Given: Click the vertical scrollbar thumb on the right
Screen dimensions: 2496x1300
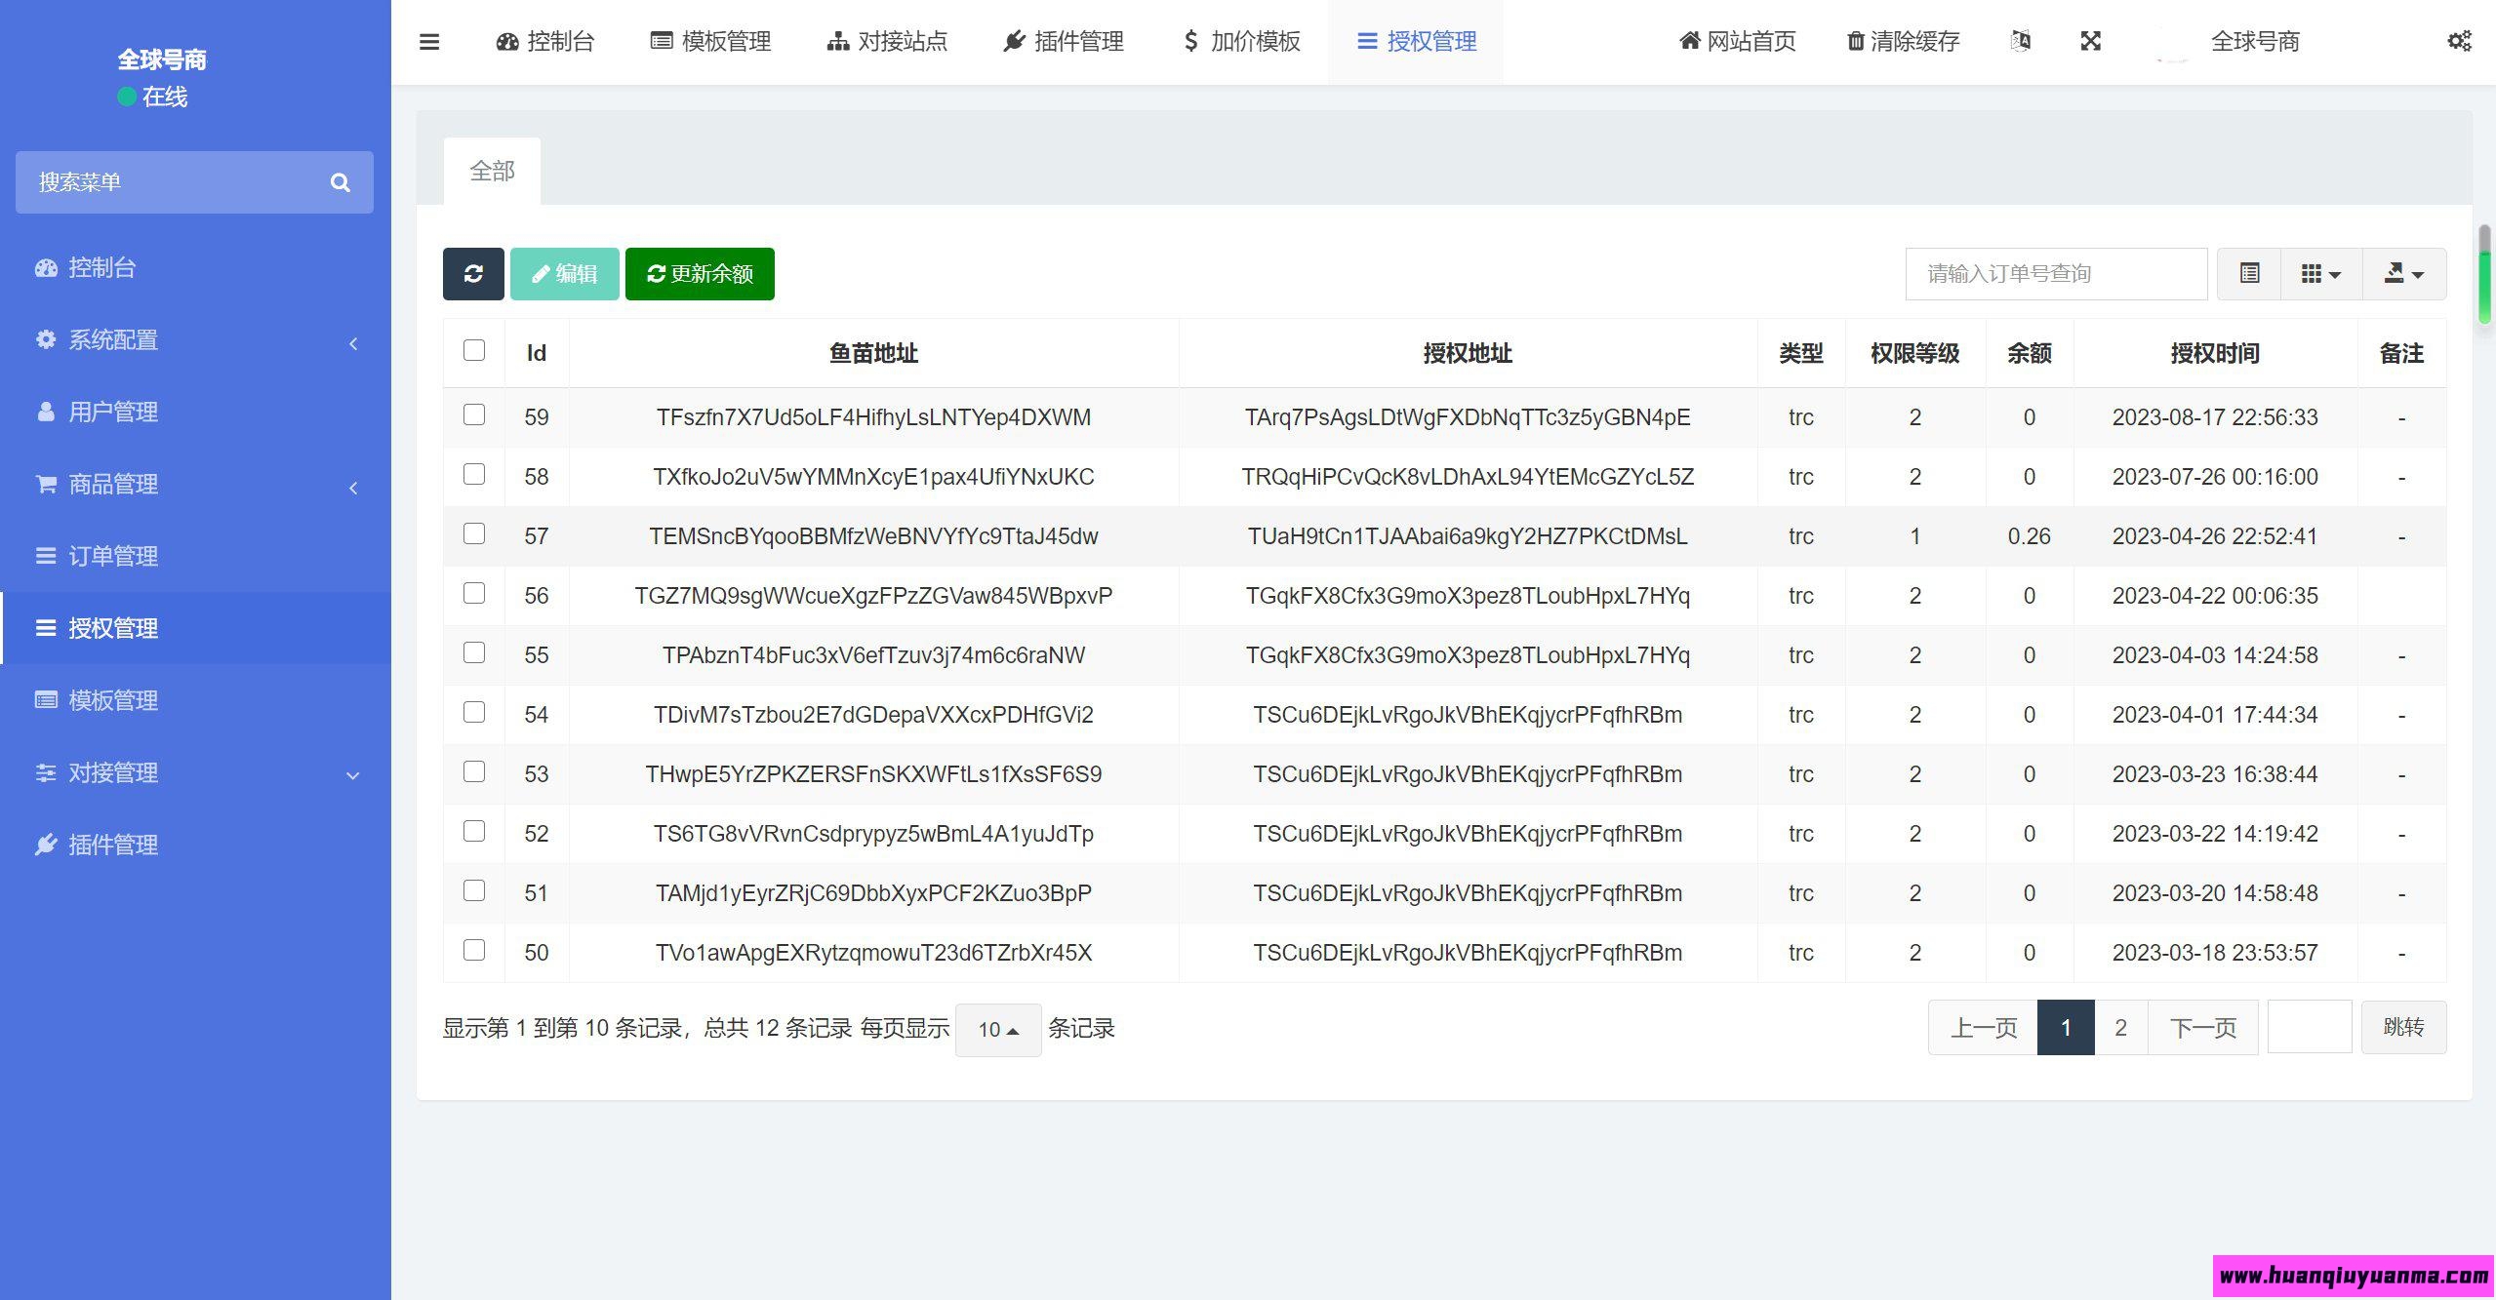Looking at the screenshot, I should [x=2484, y=274].
